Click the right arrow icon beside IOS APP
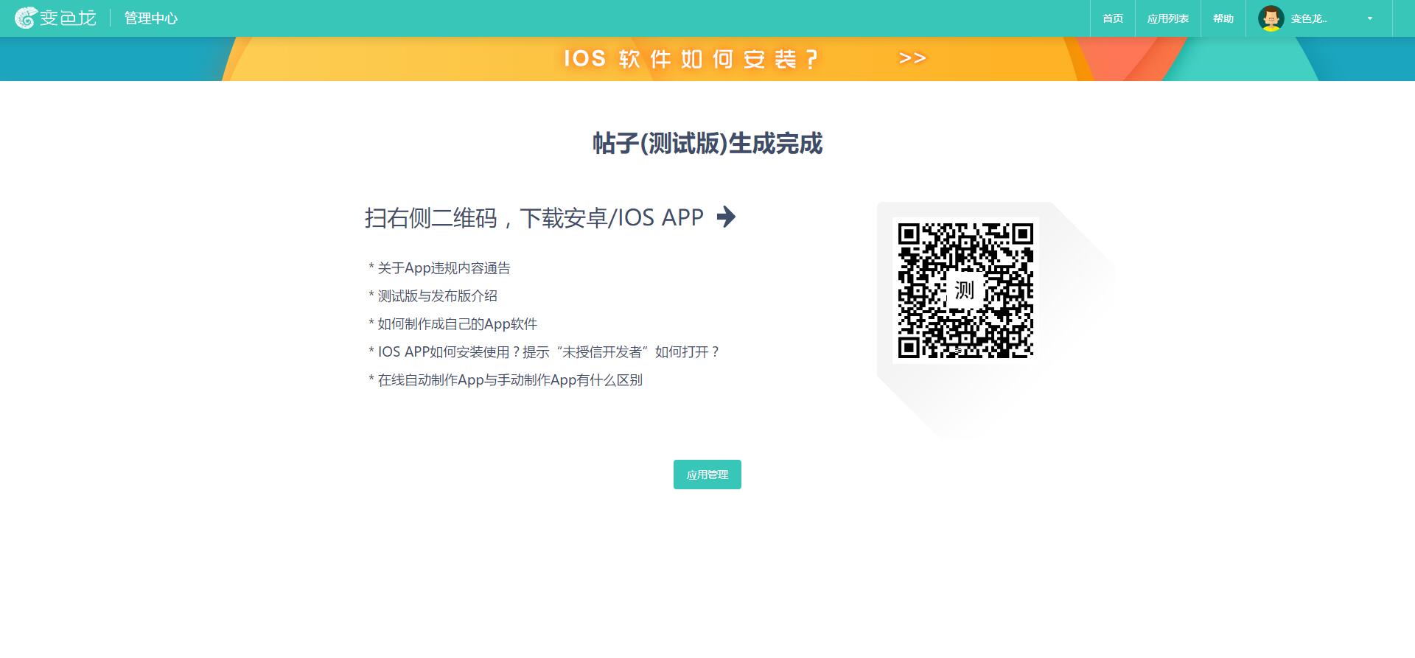This screenshot has width=1415, height=658. [x=726, y=217]
